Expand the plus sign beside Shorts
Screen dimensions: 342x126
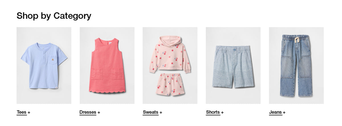click(x=222, y=112)
